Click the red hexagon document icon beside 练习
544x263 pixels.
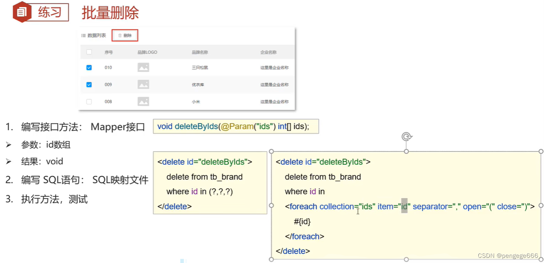[22, 12]
